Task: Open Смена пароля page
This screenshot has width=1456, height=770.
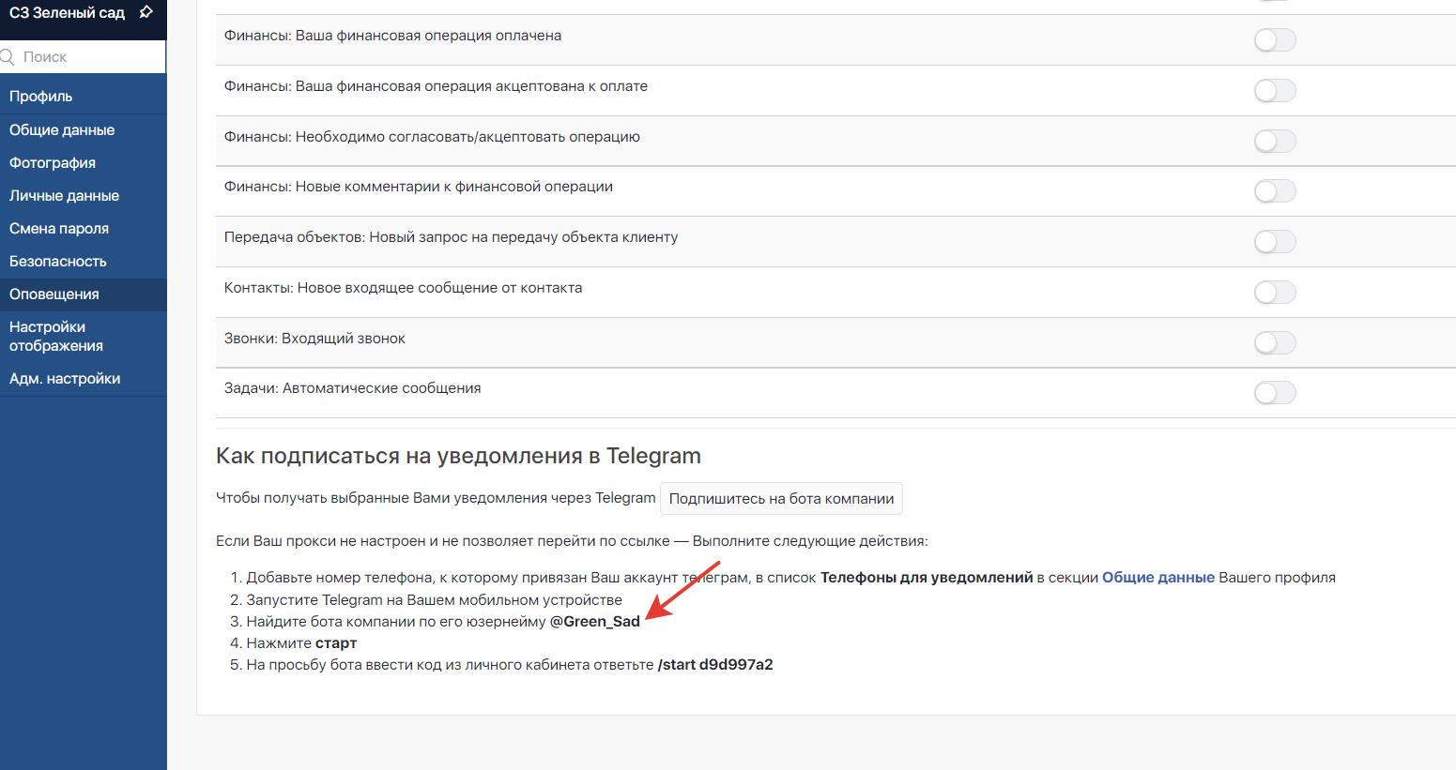Action: [59, 229]
